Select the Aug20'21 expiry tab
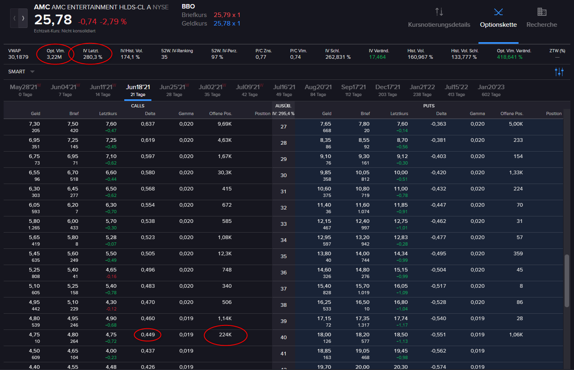The height and width of the screenshot is (370, 574). point(318,90)
